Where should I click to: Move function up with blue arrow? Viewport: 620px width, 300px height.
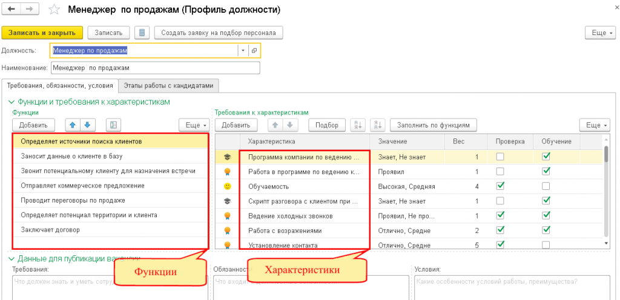[x=73, y=125]
